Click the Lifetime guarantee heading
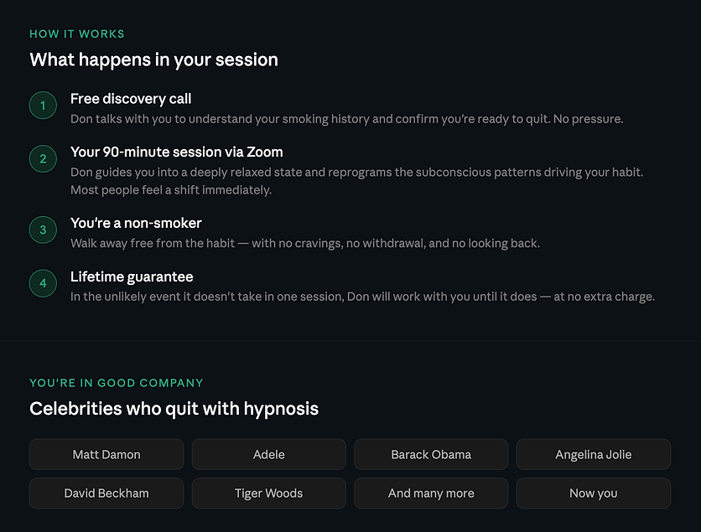The image size is (701, 532). click(x=132, y=277)
